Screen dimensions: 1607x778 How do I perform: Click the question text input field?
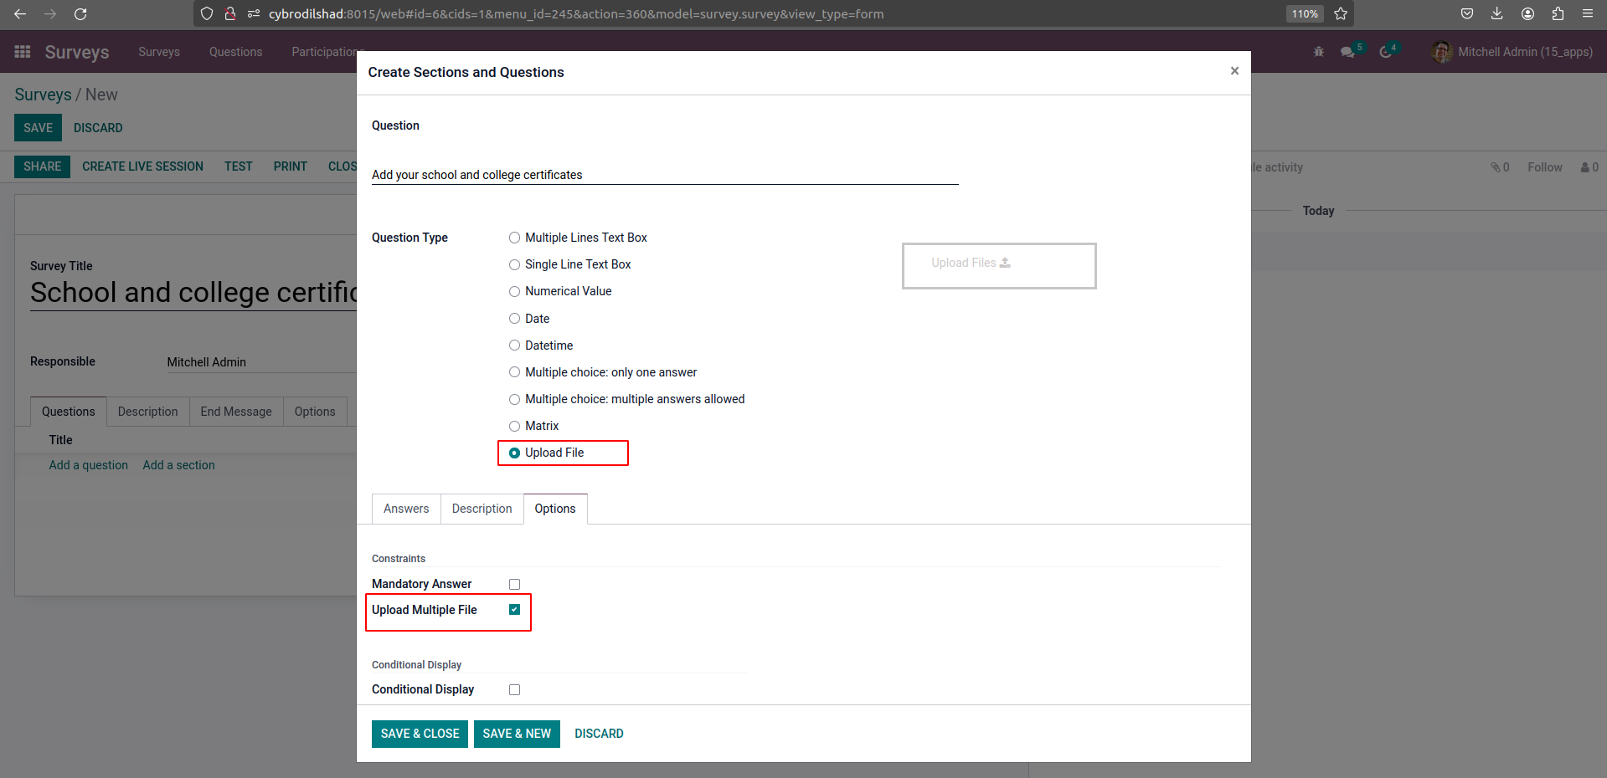[665, 175]
